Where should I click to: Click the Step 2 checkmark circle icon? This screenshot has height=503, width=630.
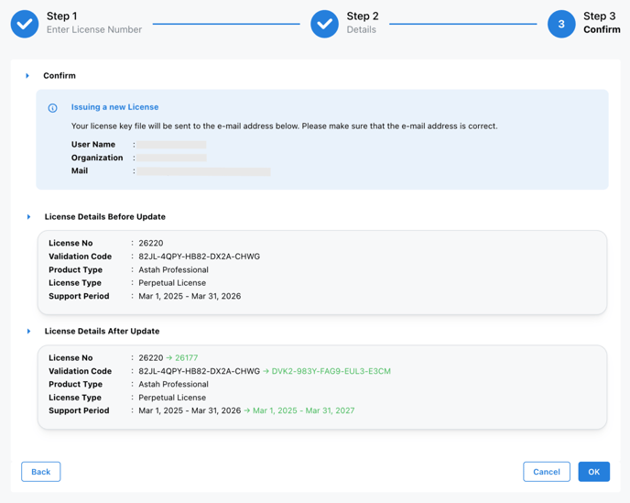(x=324, y=24)
